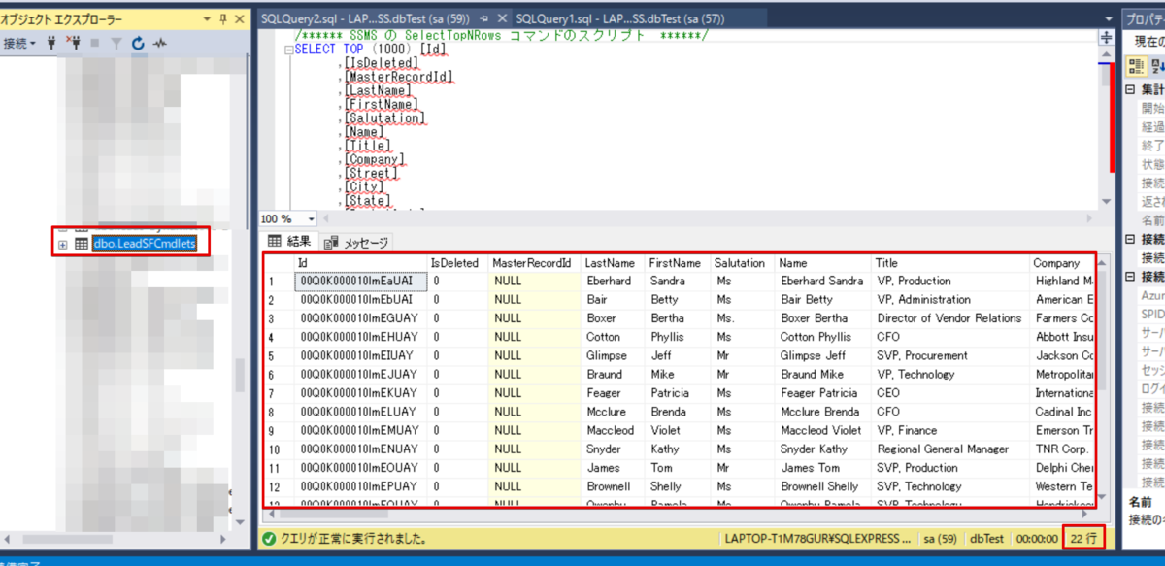1165x566 pixels.
Task: Click the Salutation column header
Action: point(743,263)
